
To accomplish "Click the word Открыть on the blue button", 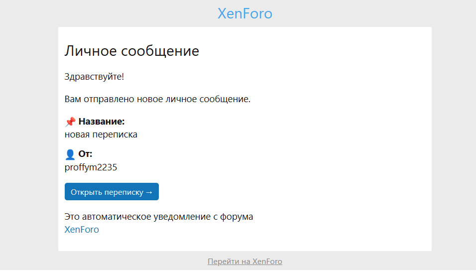I will click(x=86, y=192).
